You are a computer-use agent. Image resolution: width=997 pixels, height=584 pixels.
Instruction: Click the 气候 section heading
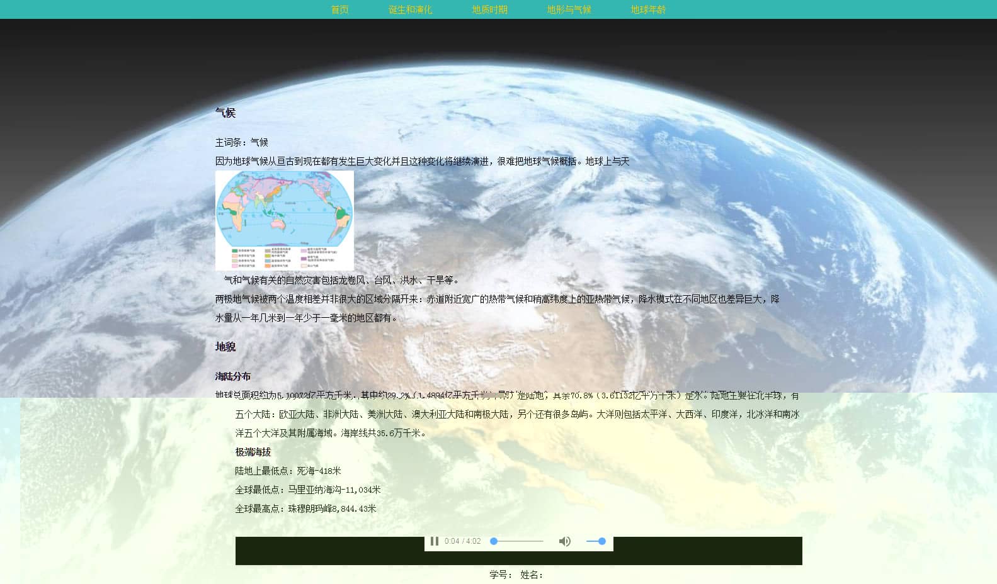[225, 113]
